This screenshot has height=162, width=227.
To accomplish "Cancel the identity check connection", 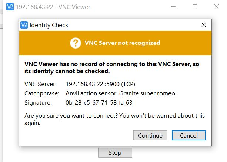I will pos(189,135).
